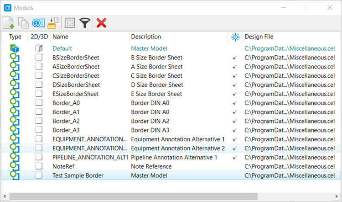342x202 pixels.
Task: Select the ESizeBorderSheet model
Action: coord(75,94)
